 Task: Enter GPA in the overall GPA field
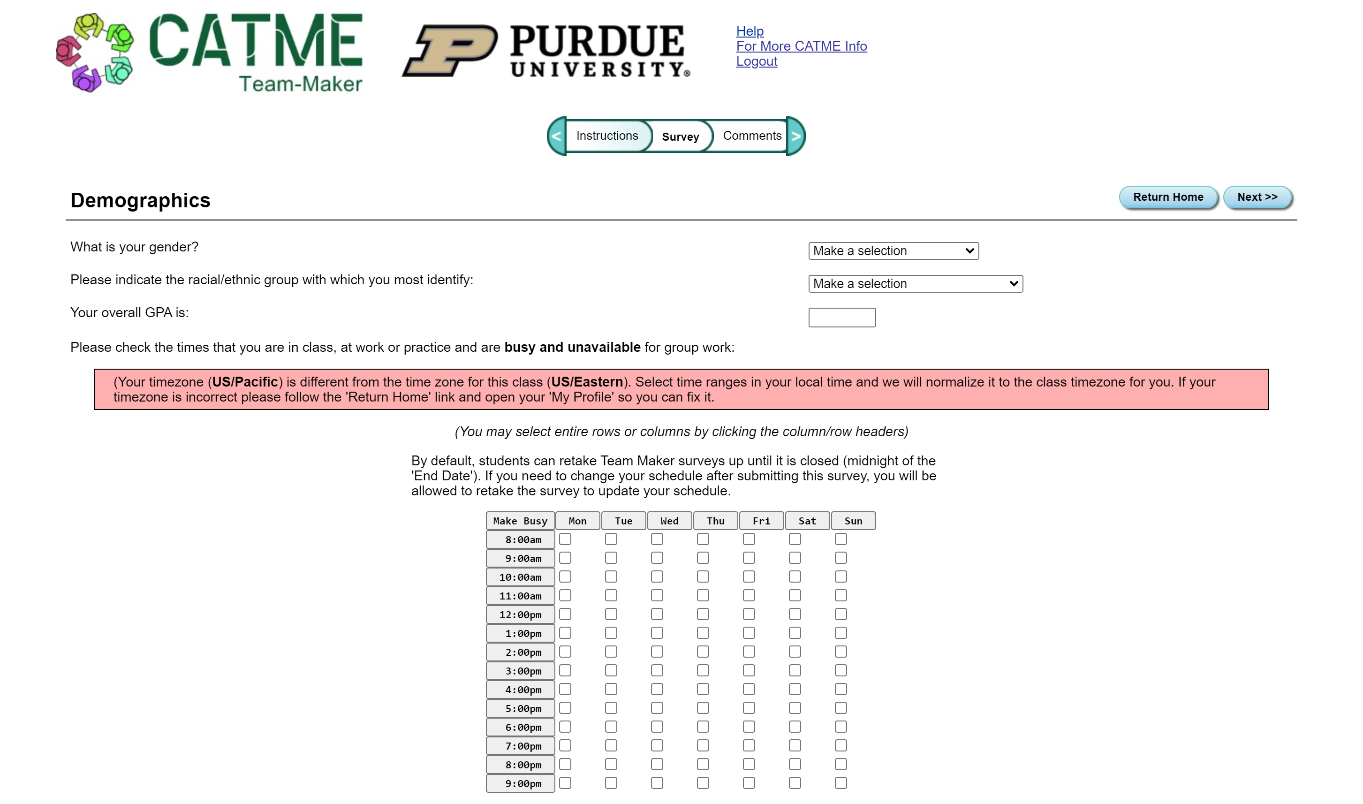coord(841,316)
